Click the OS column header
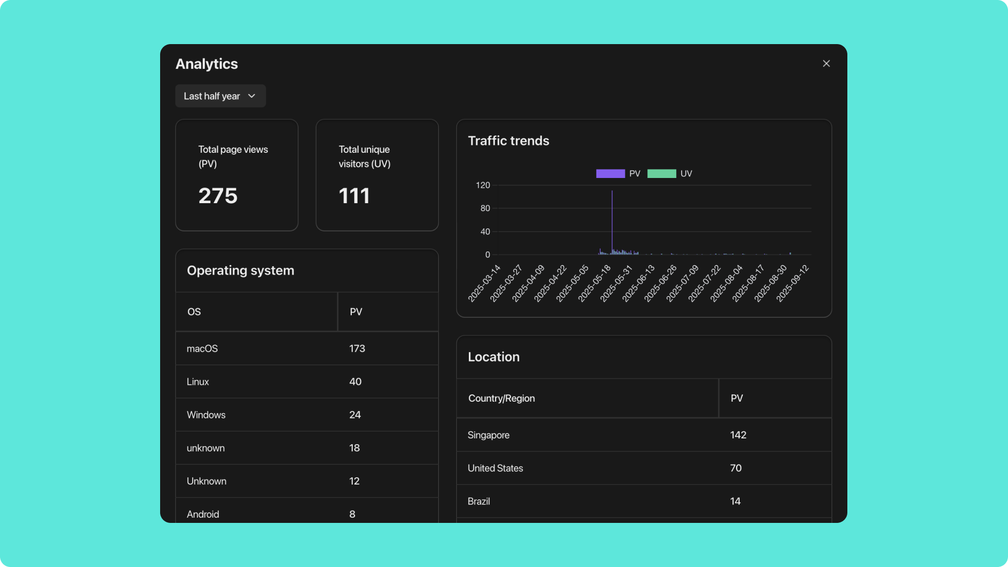This screenshot has height=567, width=1008. 194,312
